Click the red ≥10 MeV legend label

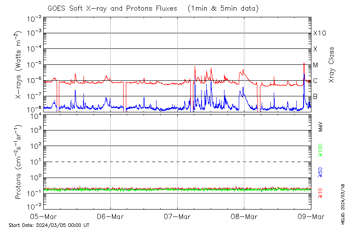(x=321, y=192)
